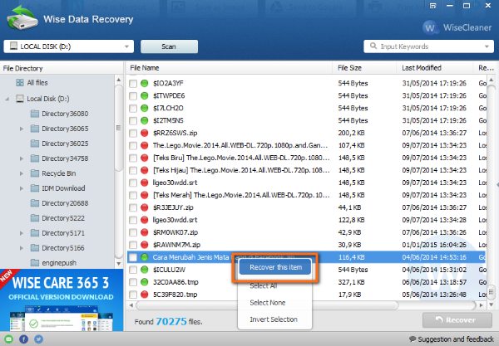Open the Wise Care 365 3 download banner
Viewport: 499px width, 346px height.
click(62, 300)
